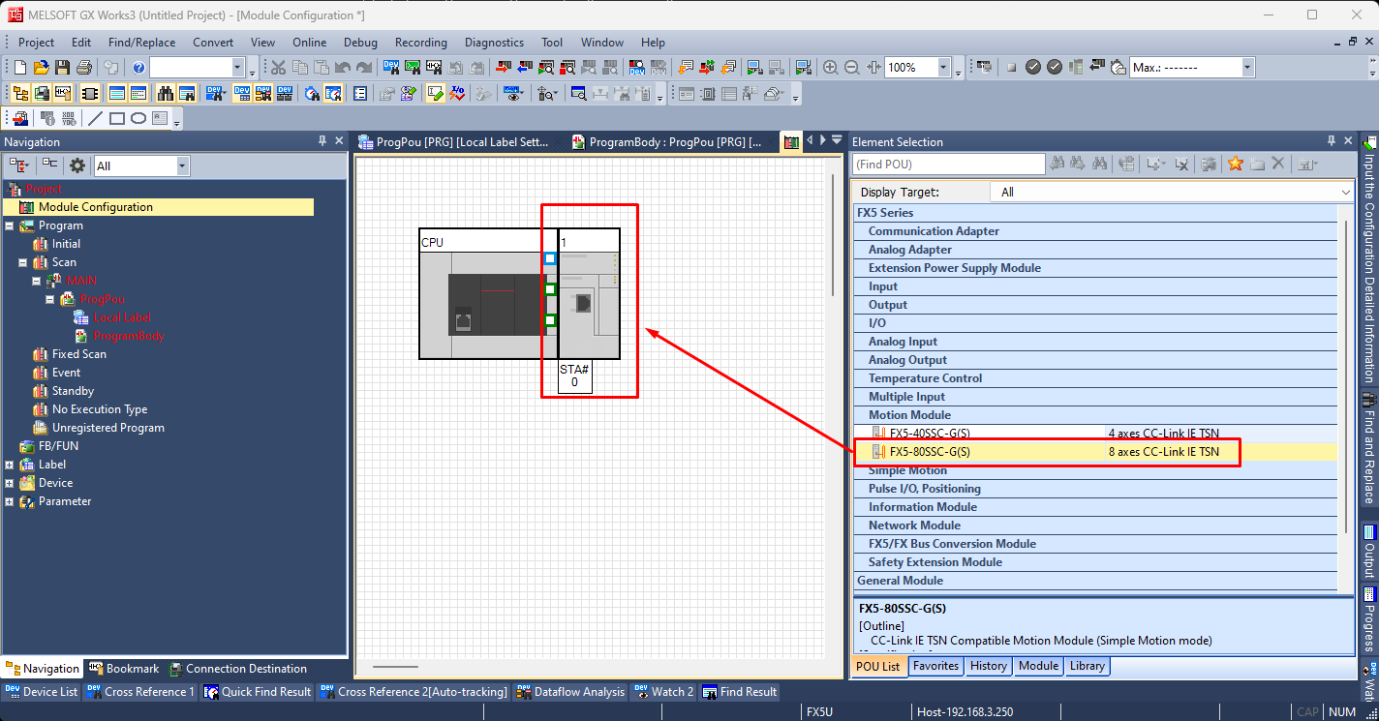1379x721 pixels.
Task: Click the monitor stop square icon
Action: click(1012, 68)
